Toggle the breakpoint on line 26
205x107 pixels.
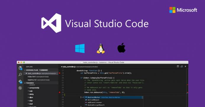point(60,92)
